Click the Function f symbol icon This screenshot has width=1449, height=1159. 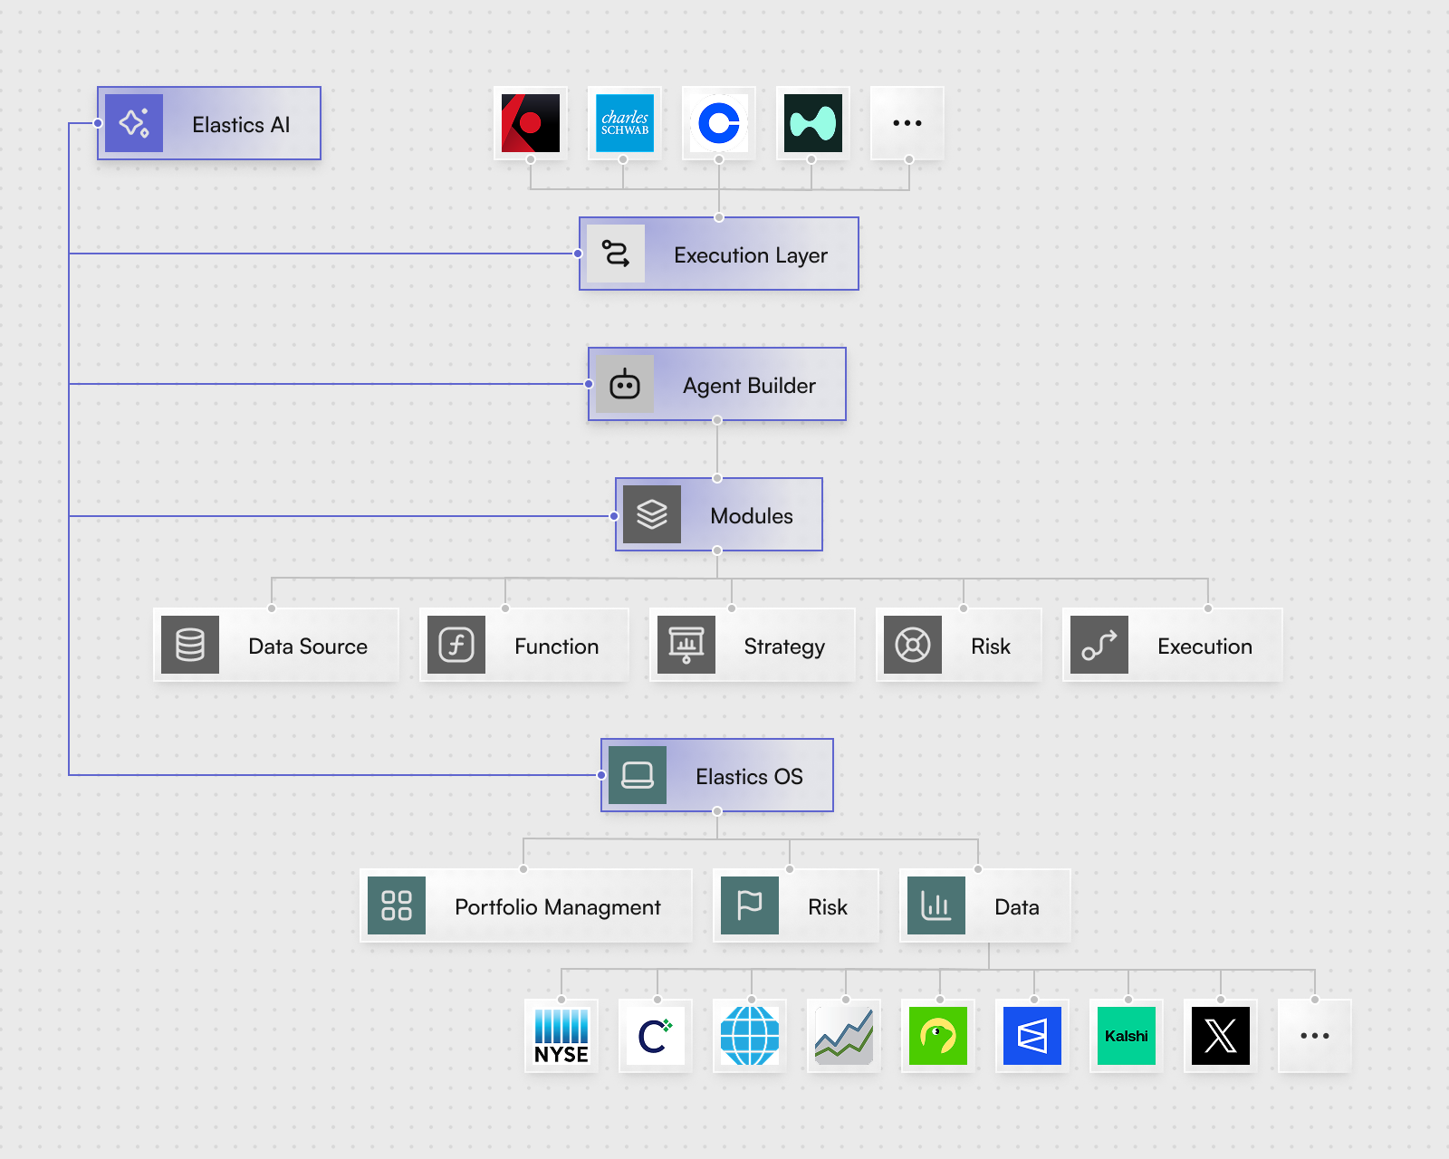(x=456, y=645)
